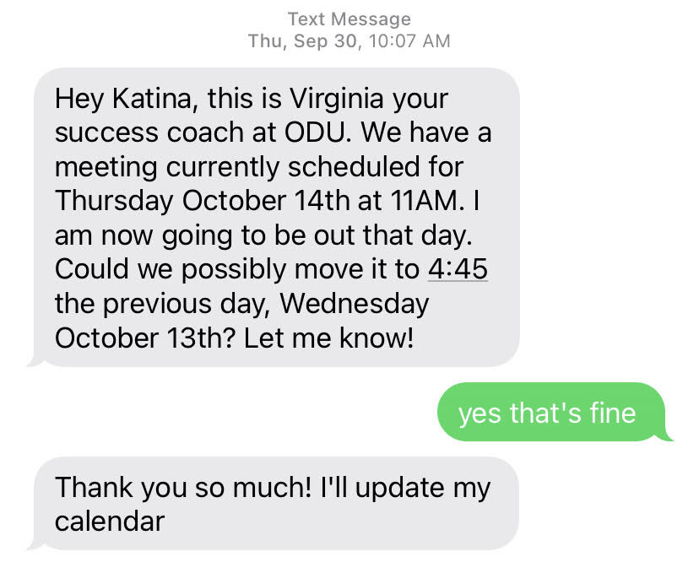Tap "I'll update my" text line
This screenshot has height=573, width=699.
pos(405,487)
